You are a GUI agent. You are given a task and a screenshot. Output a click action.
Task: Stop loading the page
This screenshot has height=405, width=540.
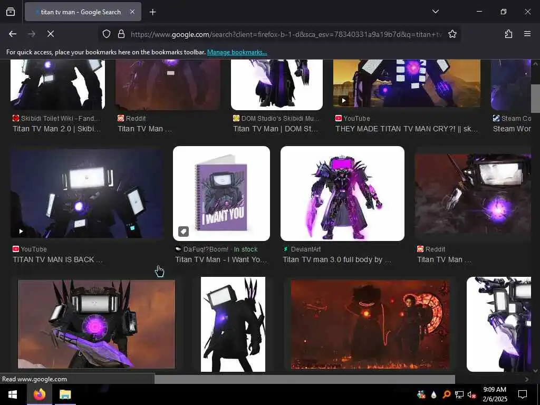click(x=51, y=34)
